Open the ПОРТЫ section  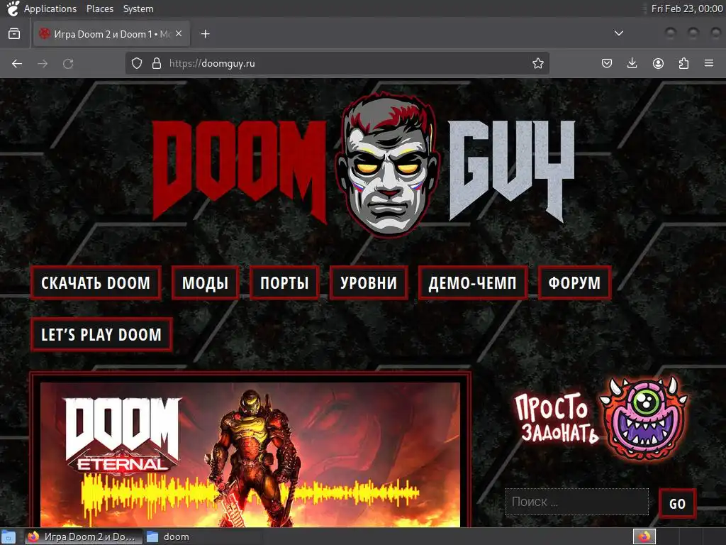point(284,282)
